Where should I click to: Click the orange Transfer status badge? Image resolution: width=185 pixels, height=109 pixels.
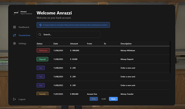42,94
